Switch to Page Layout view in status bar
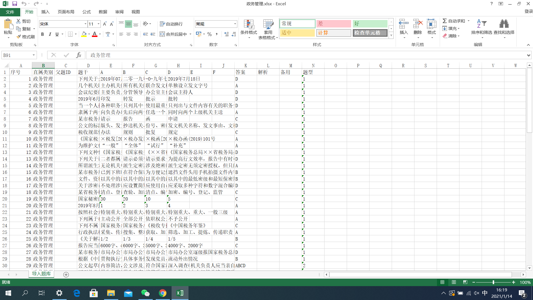The height and width of the screenshot is (300, 533). [454, 282]
